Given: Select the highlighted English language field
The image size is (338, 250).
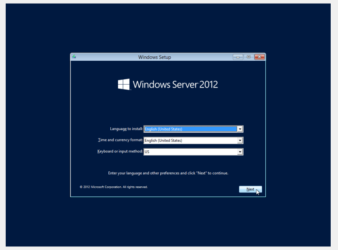Looking at the screenshot, I should click(x=190, y=129).
